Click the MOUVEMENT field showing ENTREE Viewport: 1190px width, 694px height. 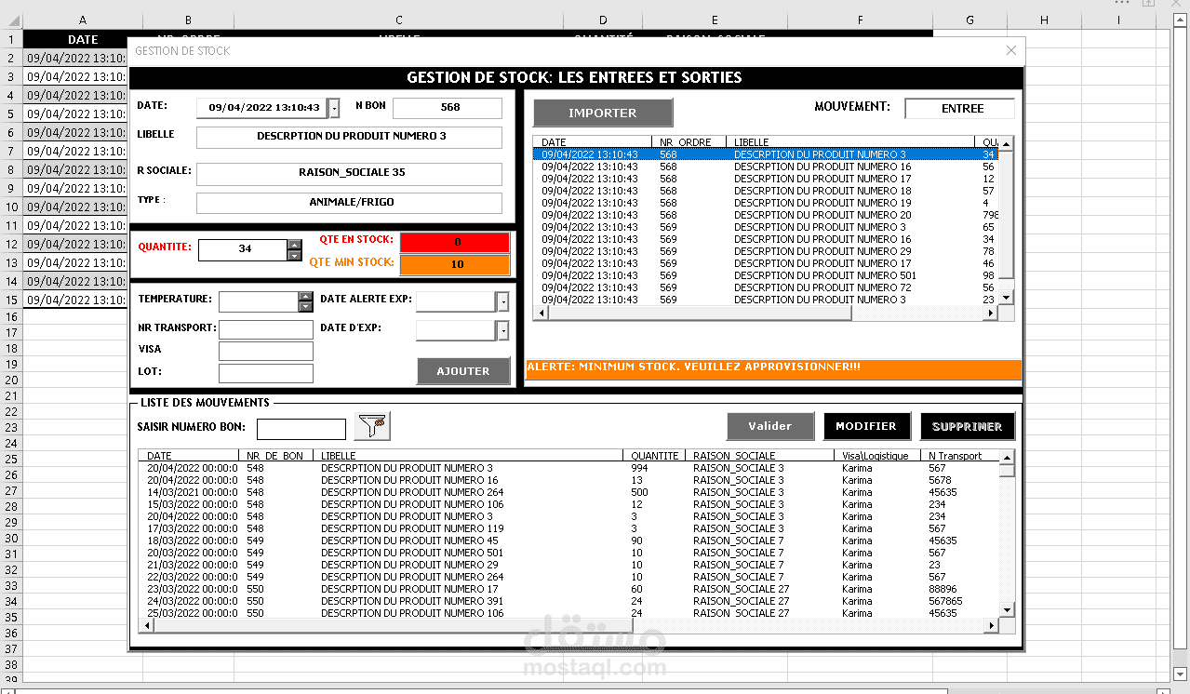[959, 108]
